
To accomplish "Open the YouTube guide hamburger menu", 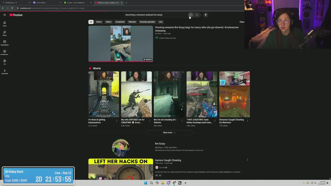I will click(5, 15).
